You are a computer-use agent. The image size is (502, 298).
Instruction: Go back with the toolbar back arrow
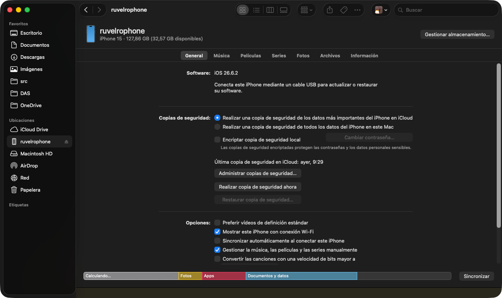(86, 10)
